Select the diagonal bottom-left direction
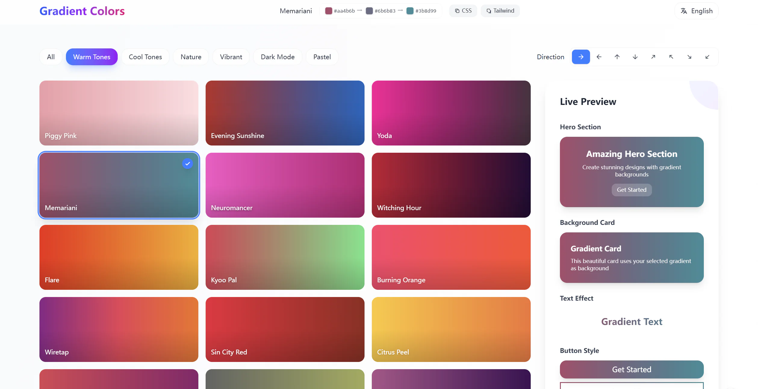This screenshot has width=758, height=389. tap(707, 57)
